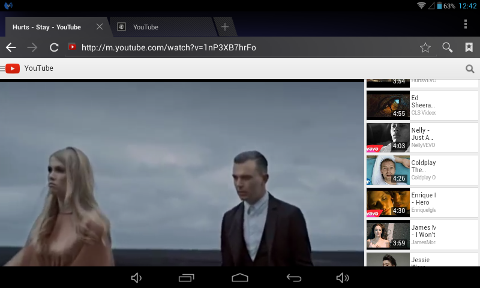Go back using the browser back arrow

pyautogui.click(x=11, y=47)
